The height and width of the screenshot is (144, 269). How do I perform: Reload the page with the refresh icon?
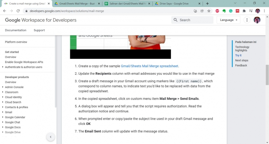18,11
